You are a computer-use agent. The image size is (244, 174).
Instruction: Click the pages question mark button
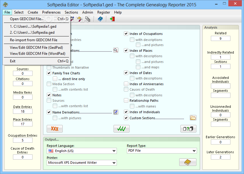click(188, 129)
